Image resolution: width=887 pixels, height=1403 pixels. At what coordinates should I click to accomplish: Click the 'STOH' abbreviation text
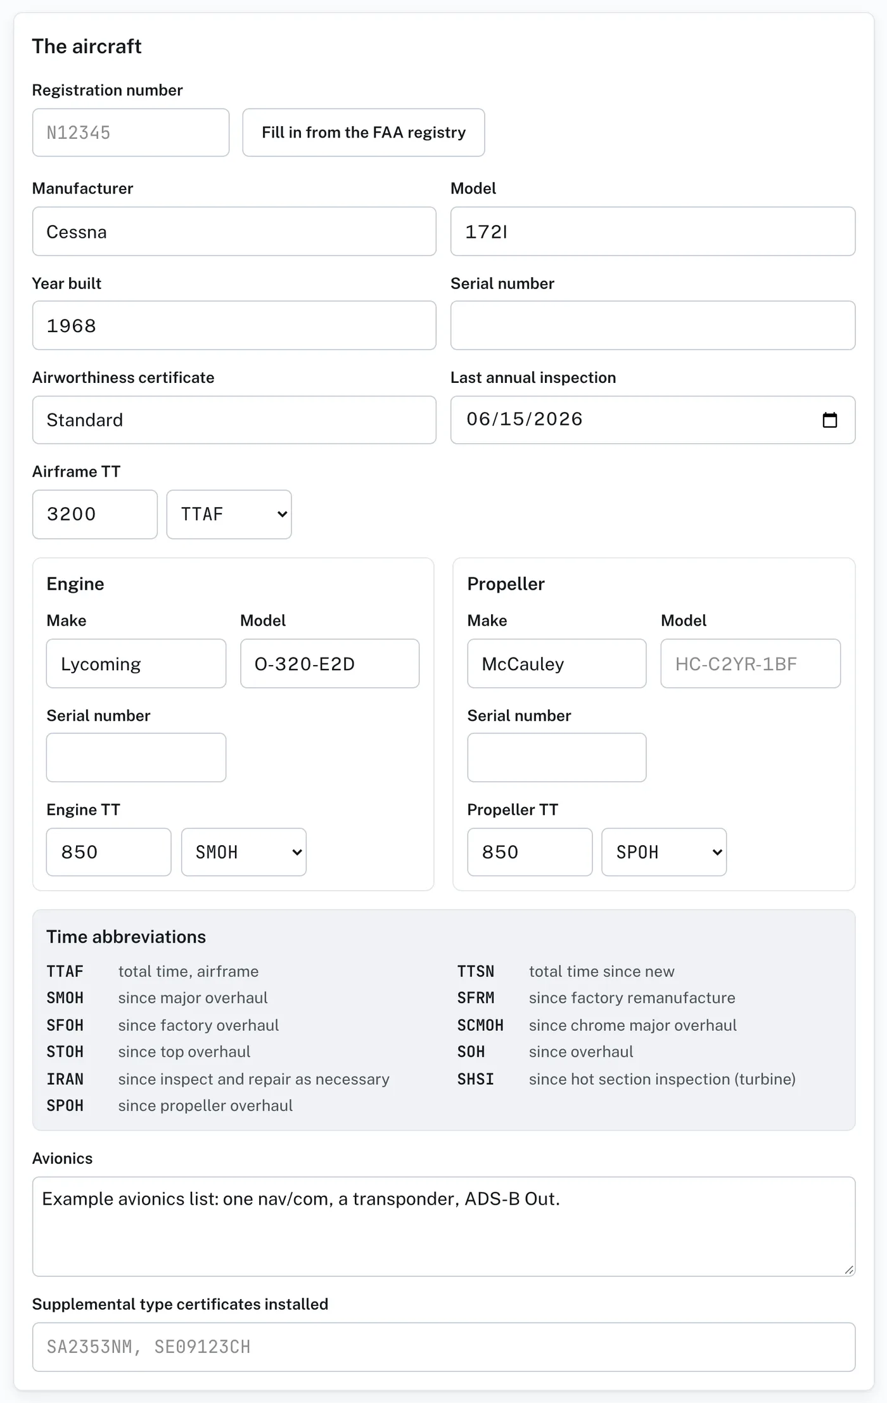coord(65,1052)
